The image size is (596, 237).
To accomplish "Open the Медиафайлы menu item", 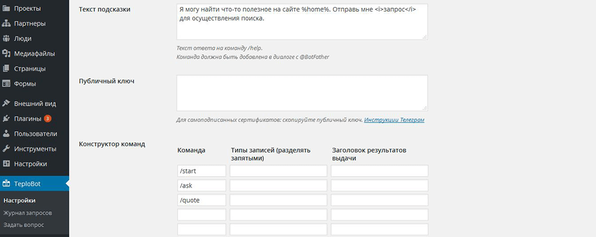I will click(34, 54).
